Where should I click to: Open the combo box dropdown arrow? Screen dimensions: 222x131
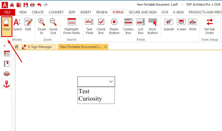111,82
